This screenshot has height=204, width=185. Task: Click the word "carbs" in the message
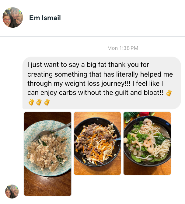68,93
